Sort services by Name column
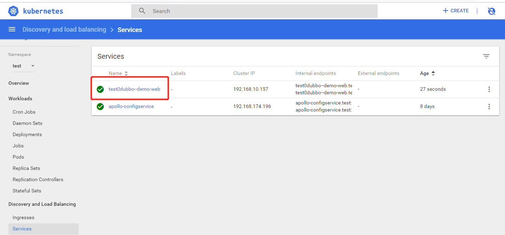Viewport: 505px width, 235px height. [x=115, y=74]
